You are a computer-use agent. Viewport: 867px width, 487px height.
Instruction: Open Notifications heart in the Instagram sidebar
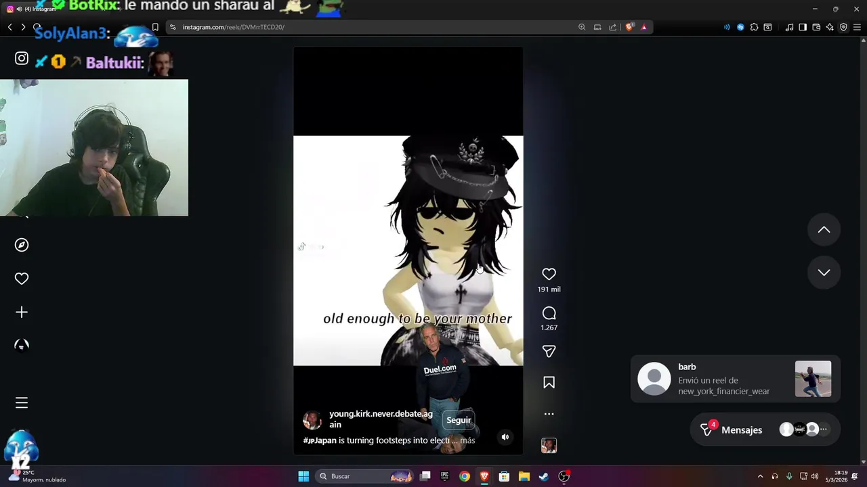(22, 279)
